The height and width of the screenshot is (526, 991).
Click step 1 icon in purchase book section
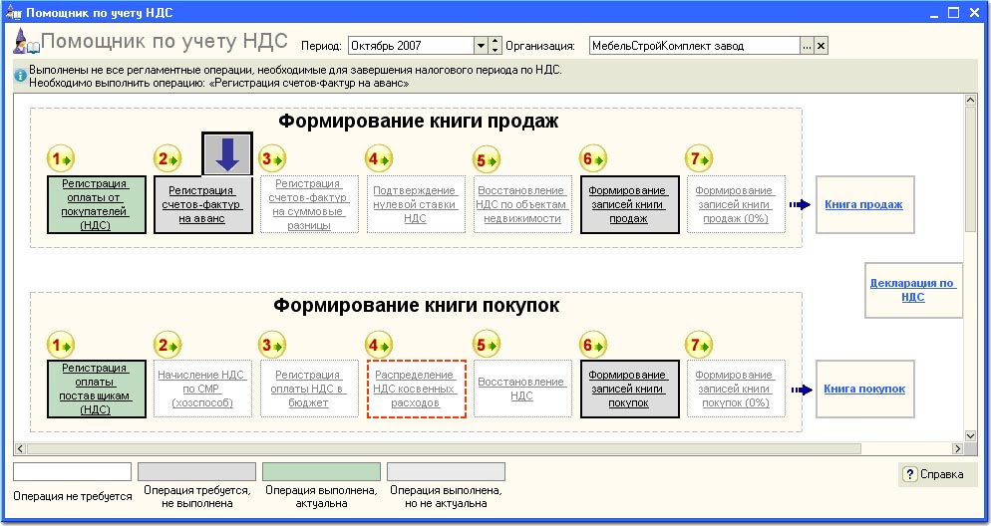60,346
